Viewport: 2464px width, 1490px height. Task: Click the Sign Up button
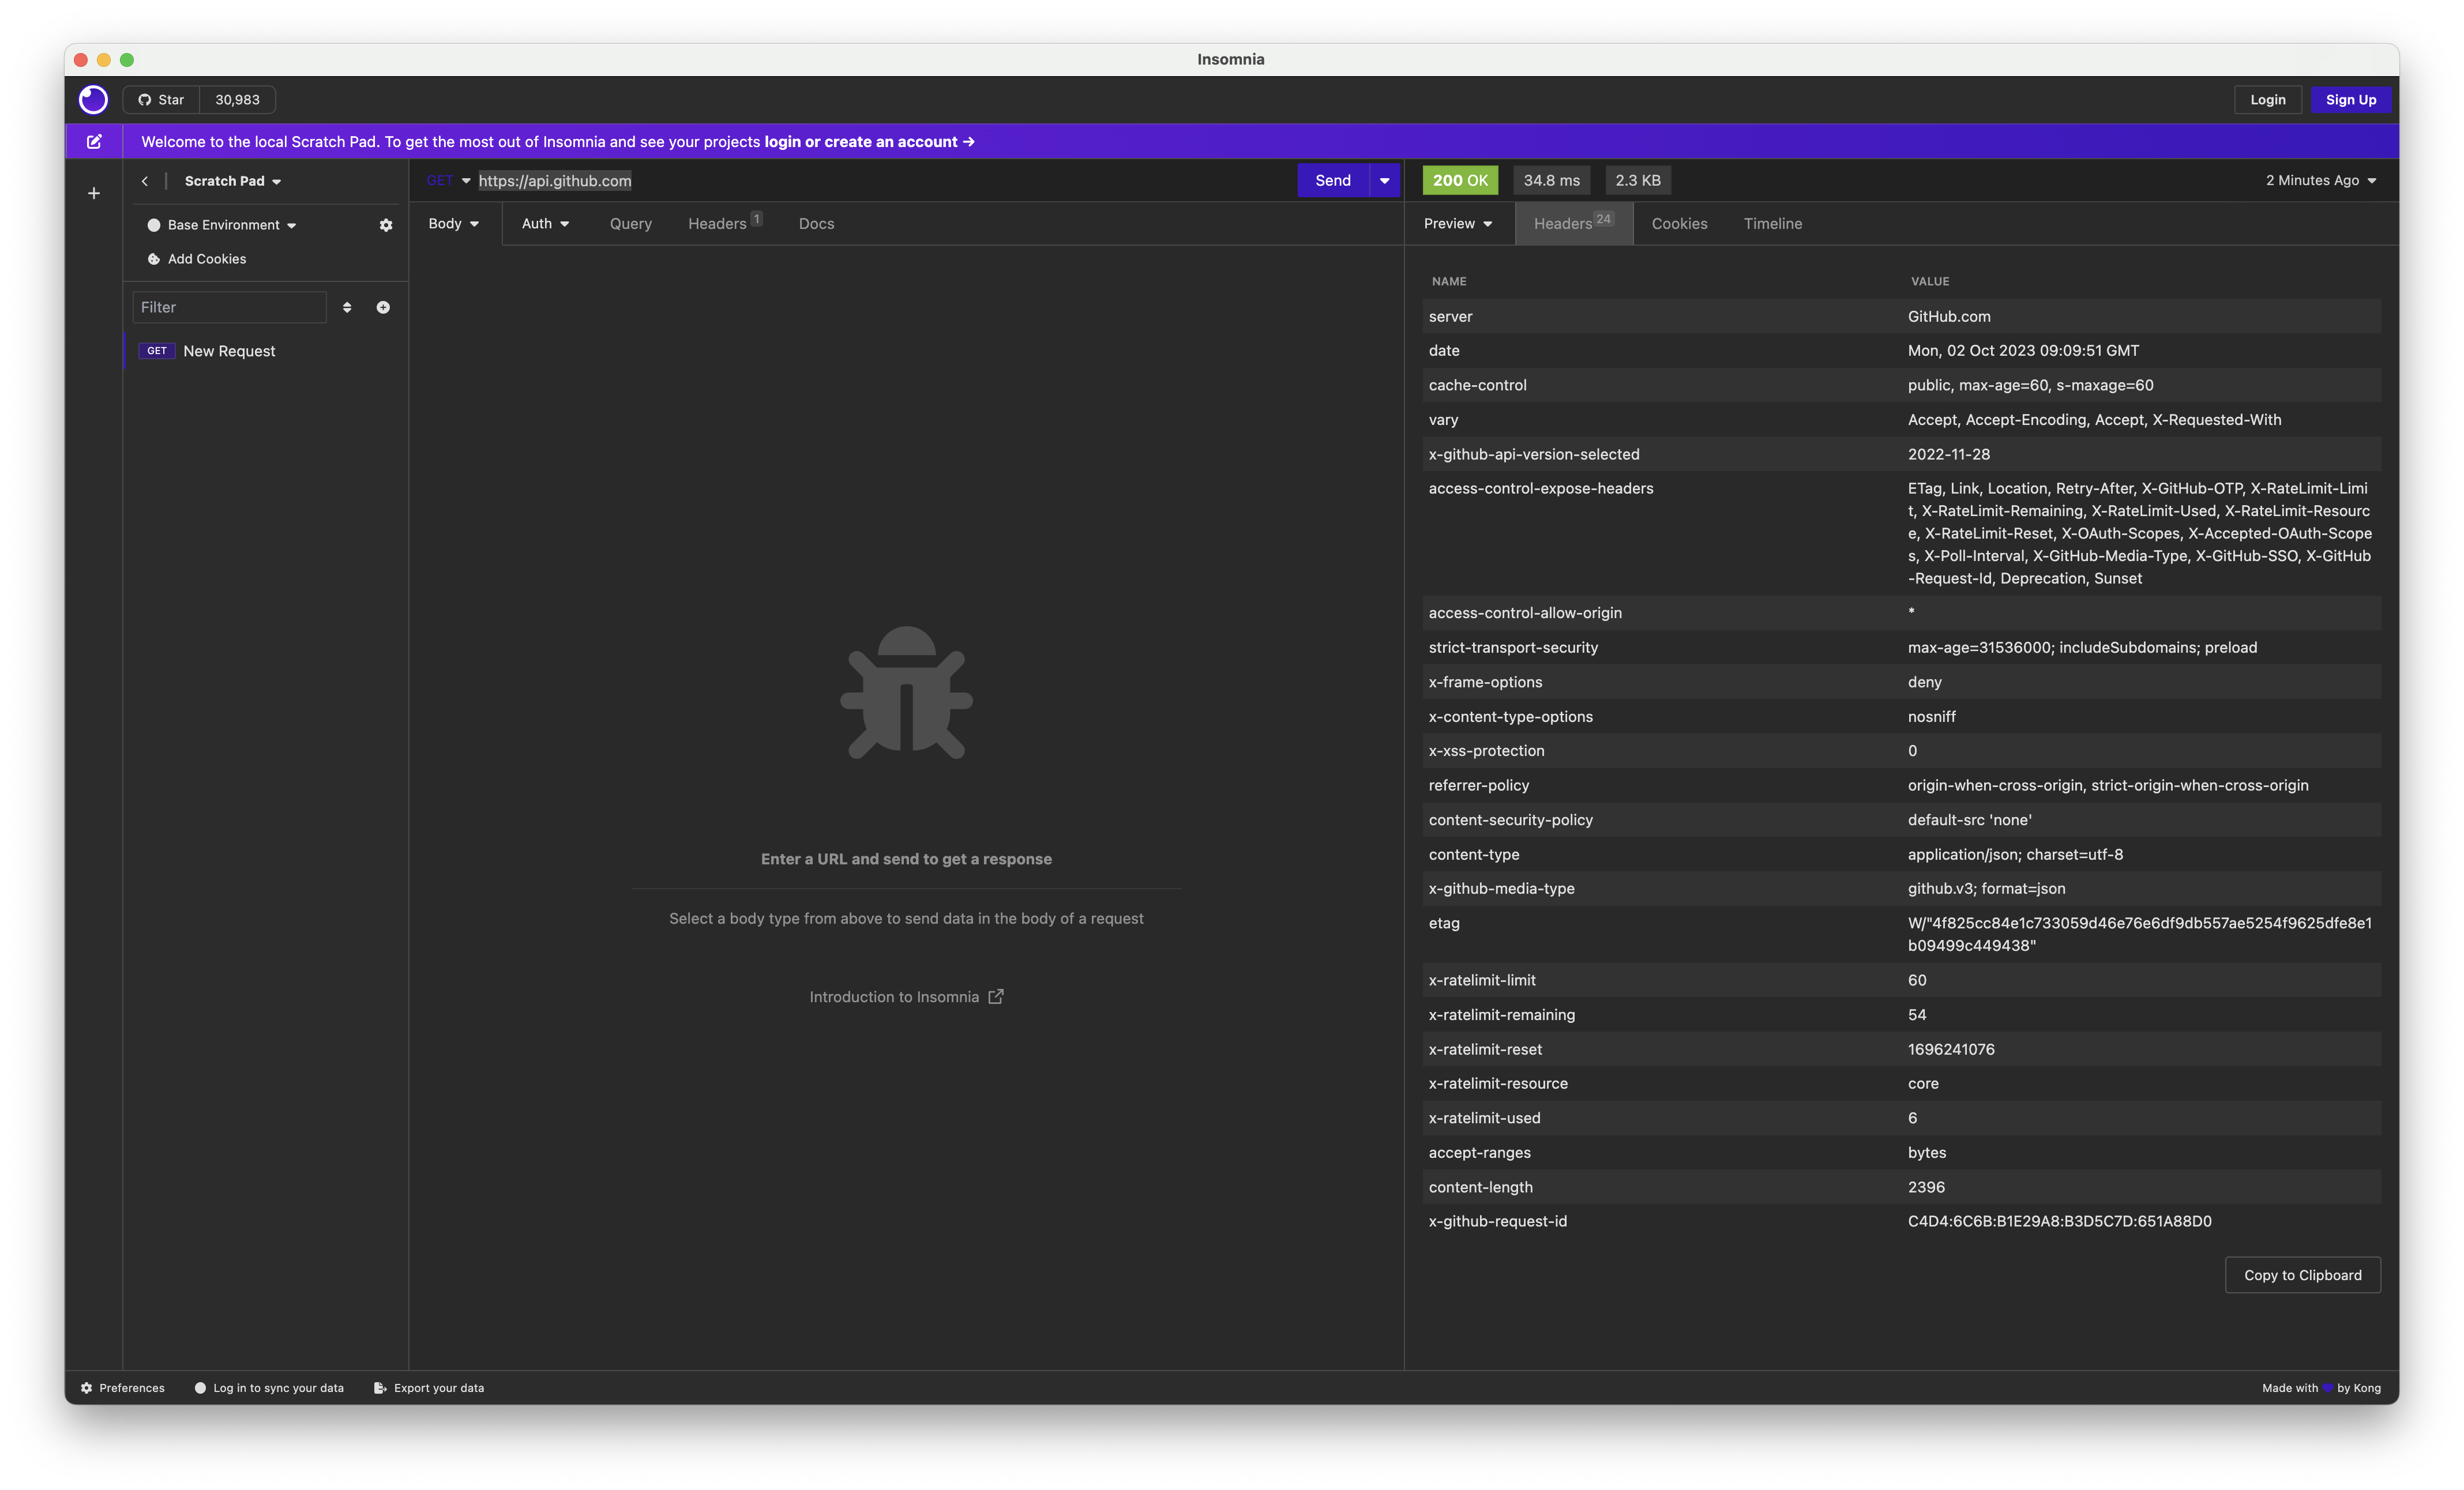2350,100
